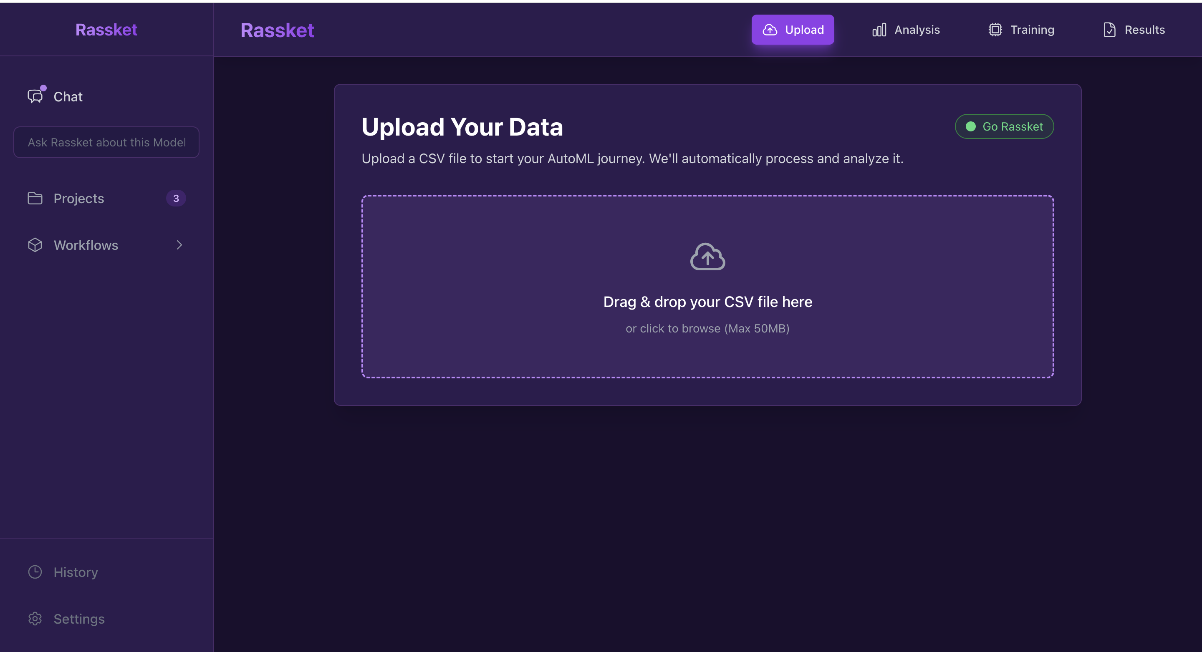The height and width of the screenshot is (652, 1202).
Task: Switch to the Analysis tab
Action: coord(906,30)
